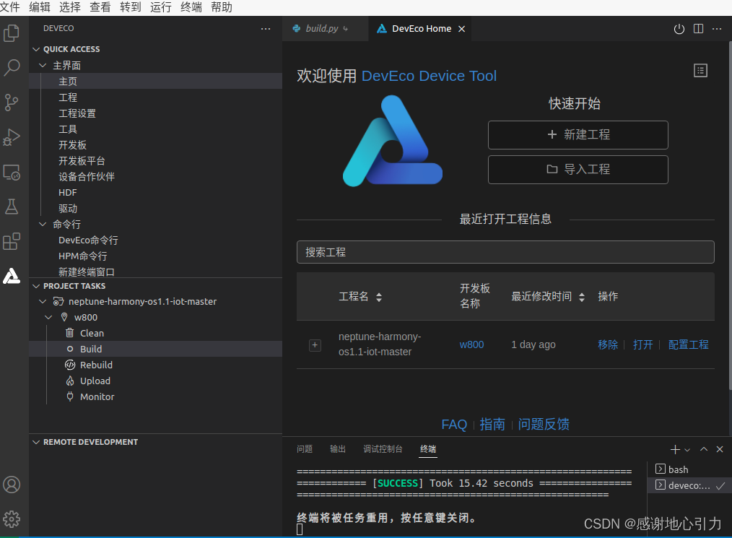
Task: Click the 配置工程 link
Action: [x=688, y=344]
